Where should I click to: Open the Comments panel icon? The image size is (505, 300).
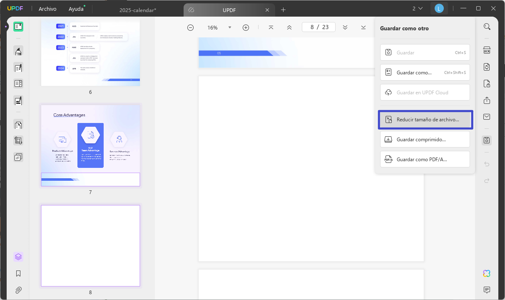click(x=487, y=290)
